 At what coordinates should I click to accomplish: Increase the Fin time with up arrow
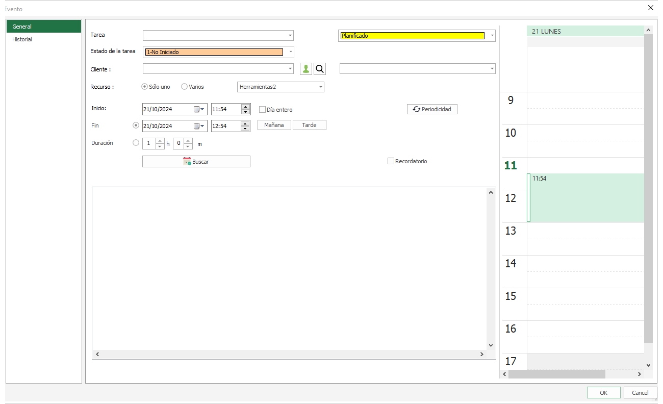point(246,123)
